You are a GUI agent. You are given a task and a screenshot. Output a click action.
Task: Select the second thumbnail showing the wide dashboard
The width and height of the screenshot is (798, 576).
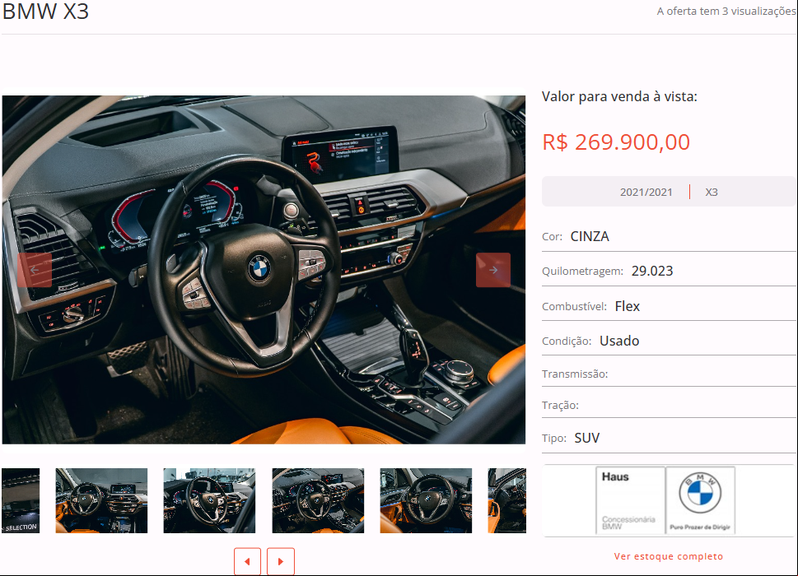tap(101, 500)
